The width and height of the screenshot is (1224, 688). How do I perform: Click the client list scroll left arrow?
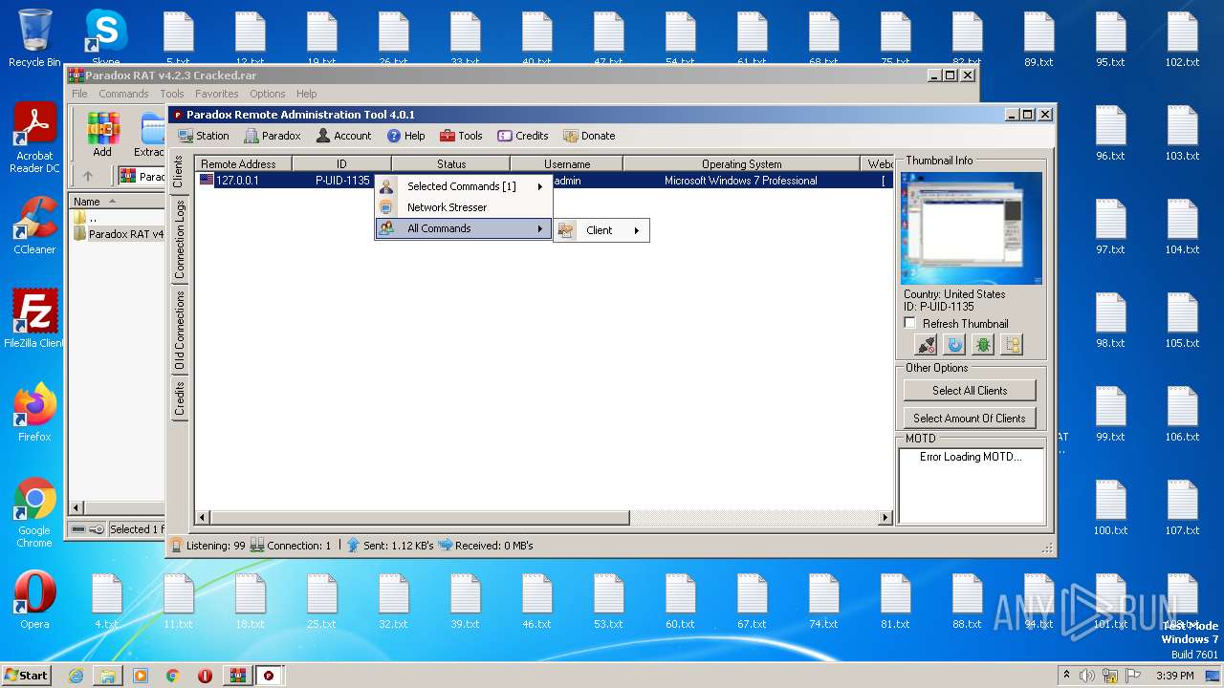point(202,518)
